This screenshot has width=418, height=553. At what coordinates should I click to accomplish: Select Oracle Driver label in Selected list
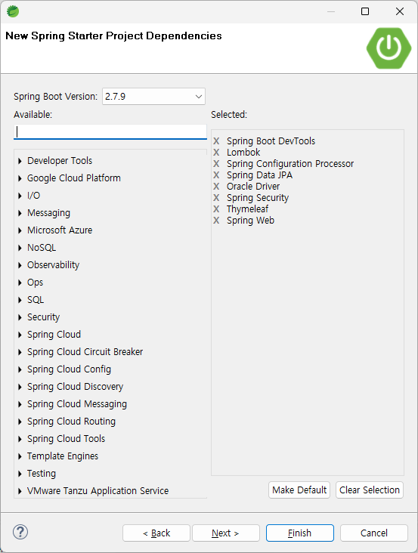tap(253, 186)
